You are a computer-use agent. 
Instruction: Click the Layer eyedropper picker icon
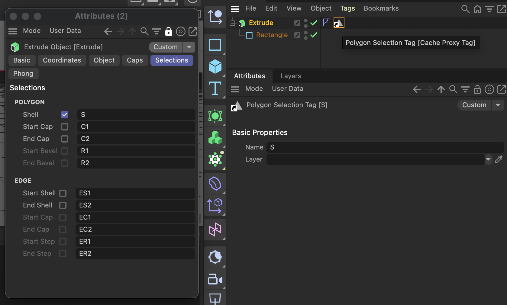[499, 159]
